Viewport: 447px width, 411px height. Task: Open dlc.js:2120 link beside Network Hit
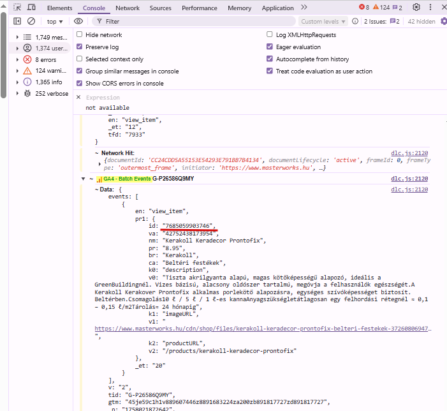[x=409, y=153]
